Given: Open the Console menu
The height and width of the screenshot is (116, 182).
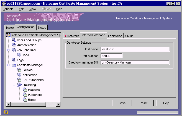Looking at the screenshot, I should click(8, 9).
